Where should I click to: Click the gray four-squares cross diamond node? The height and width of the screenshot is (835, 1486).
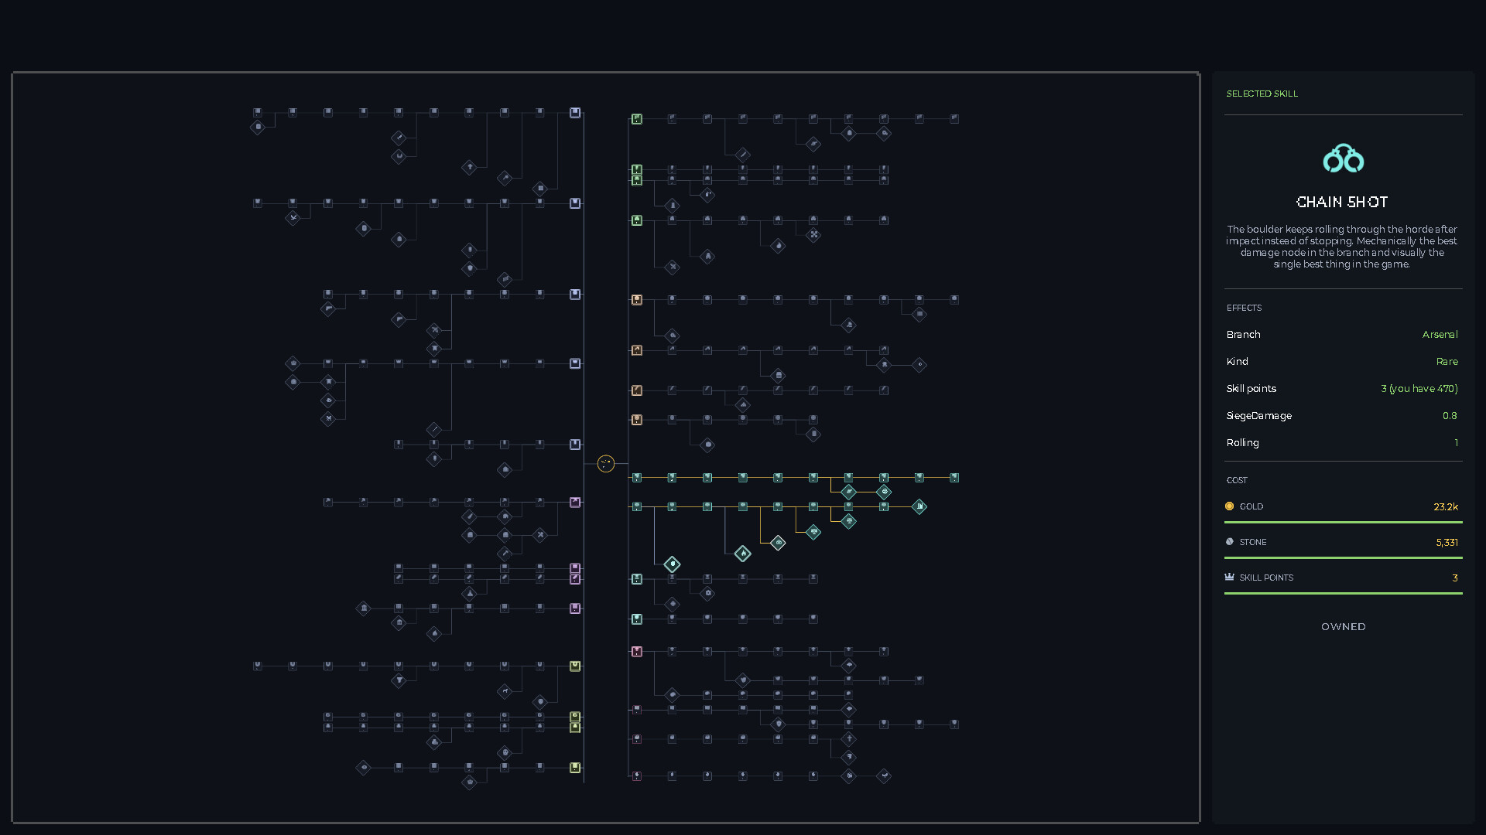point(813,235)
